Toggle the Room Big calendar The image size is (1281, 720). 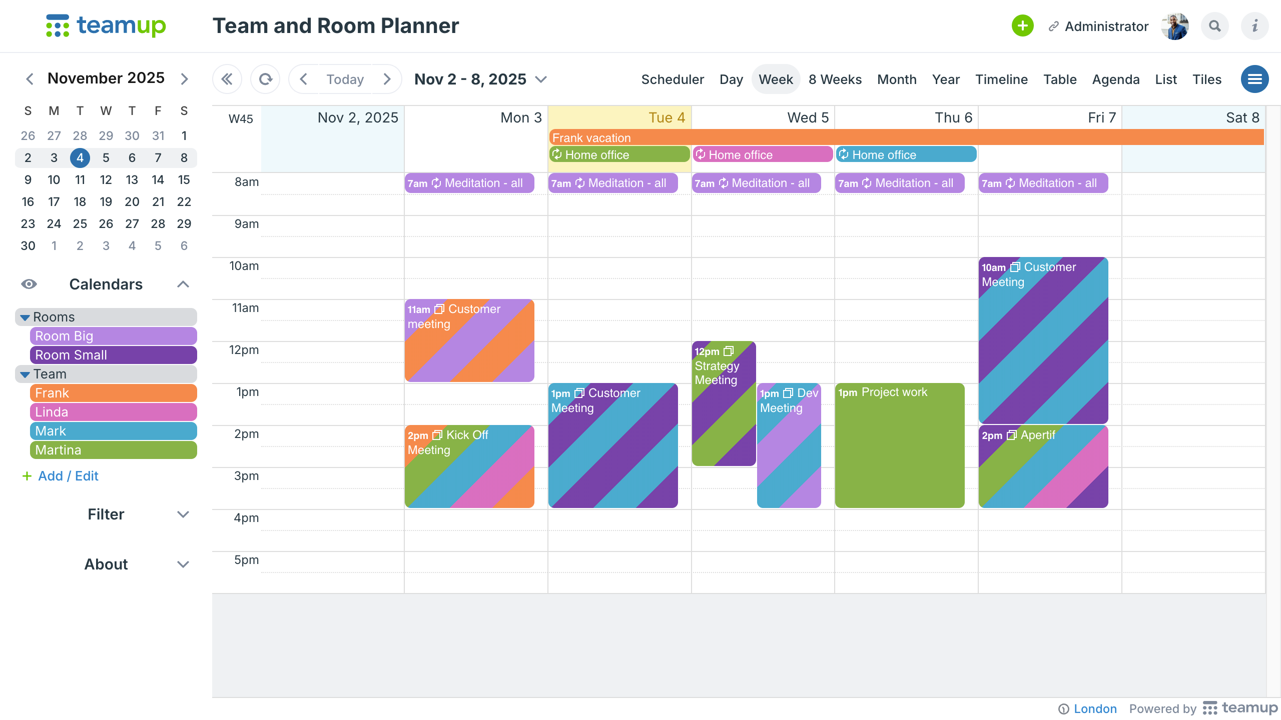(x=113, y=336)
